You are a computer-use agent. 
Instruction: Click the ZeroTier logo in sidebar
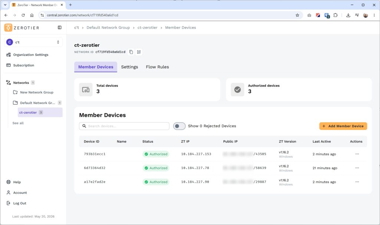(22, 27)
